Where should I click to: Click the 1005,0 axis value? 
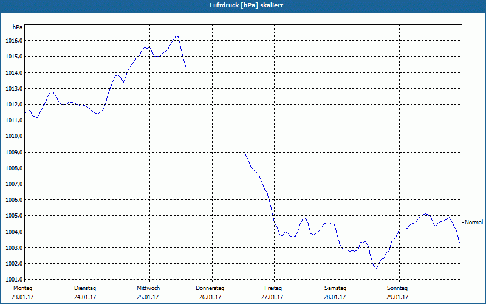[14, 216]
